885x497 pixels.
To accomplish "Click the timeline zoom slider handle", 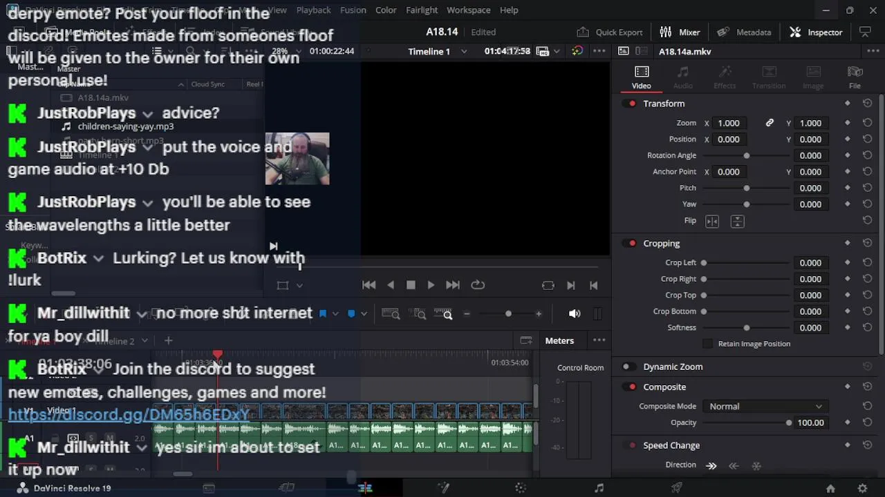I will [508, 314].
